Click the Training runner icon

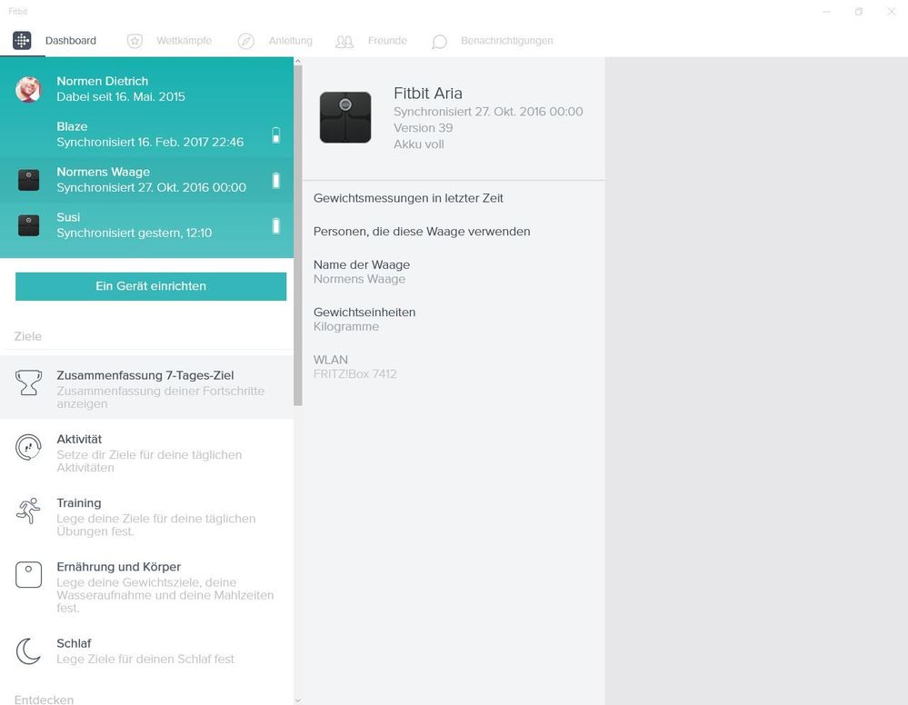point(28,511)
